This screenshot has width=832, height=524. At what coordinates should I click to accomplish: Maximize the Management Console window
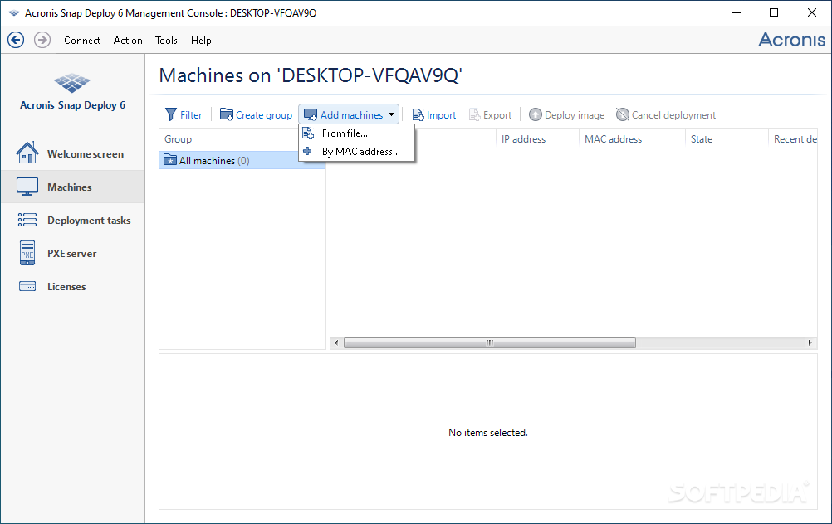coord(774,12)
